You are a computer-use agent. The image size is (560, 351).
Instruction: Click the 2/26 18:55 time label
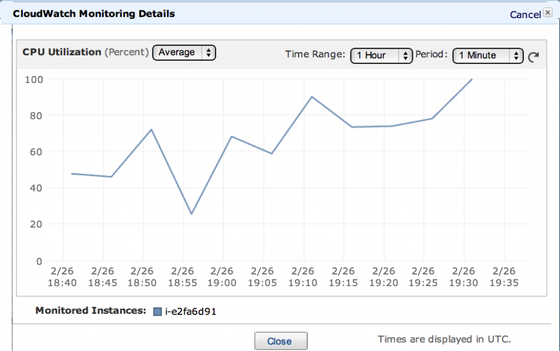[x=183, y=277]
